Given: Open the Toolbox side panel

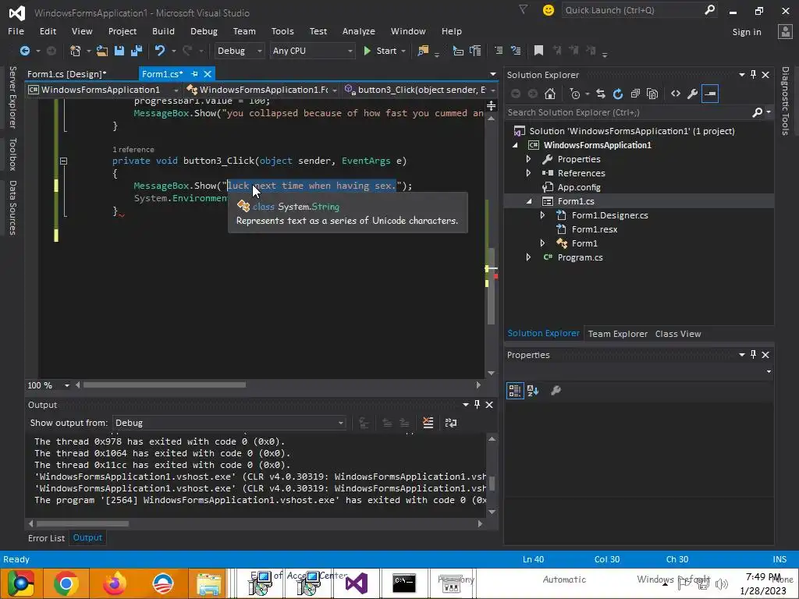Looking at the screenshot, I should pyautogui.click(x=12, y=154).
